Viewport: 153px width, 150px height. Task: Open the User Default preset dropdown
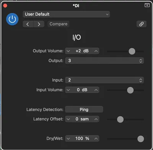pyautogui.click(x=66, y=14)
